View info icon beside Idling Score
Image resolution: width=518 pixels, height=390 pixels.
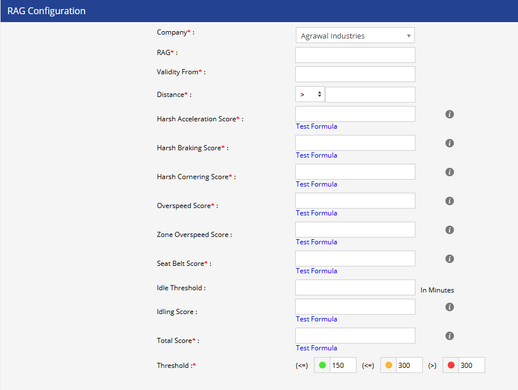[449, 307]
